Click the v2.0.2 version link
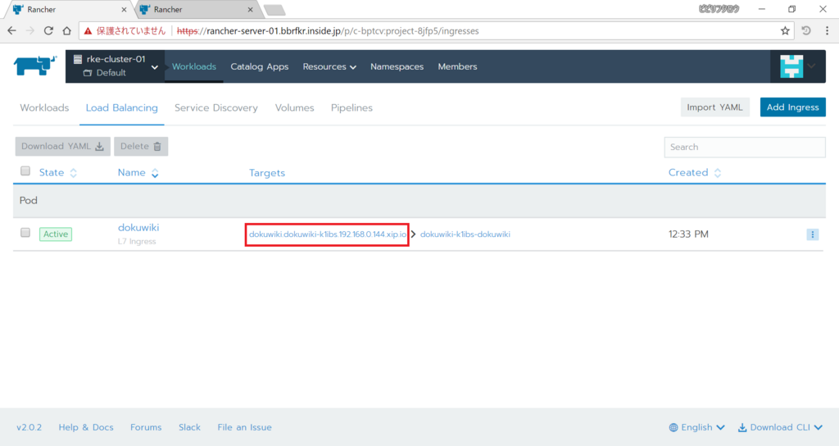The height and width of the screenshot is (446, 839). click(x=29, y=427)
